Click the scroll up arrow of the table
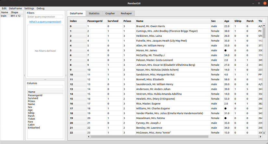Image resolution: width=268 pixels, height=144 pixels. 264,26
